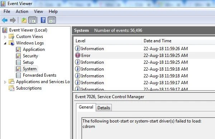Toggle the Show/Hide Console Tree icon
Image resolution: width=215 pixels, height=139 pixels.
tap(33, 20)
